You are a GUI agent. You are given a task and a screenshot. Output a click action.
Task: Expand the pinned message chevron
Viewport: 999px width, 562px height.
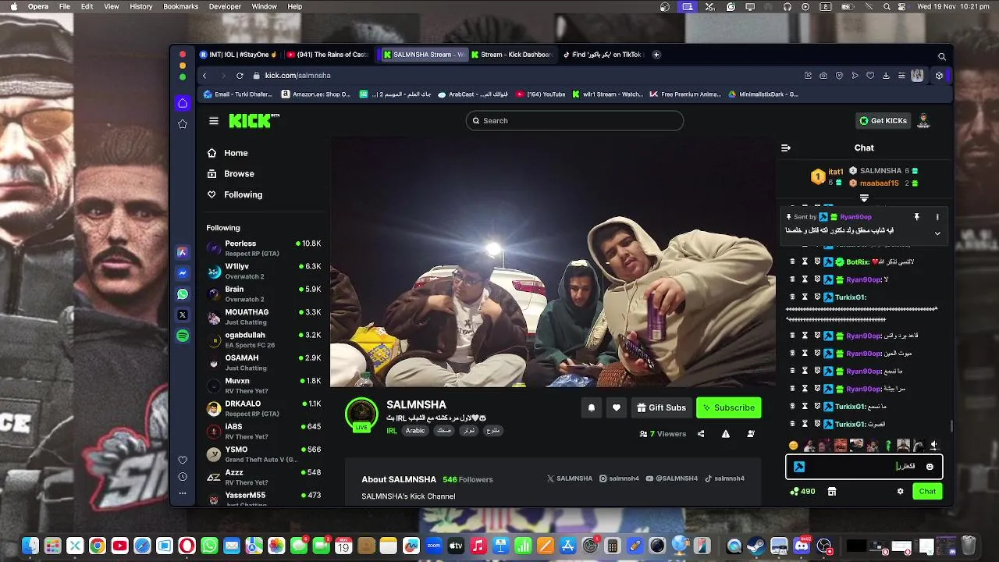click(937, 233)
